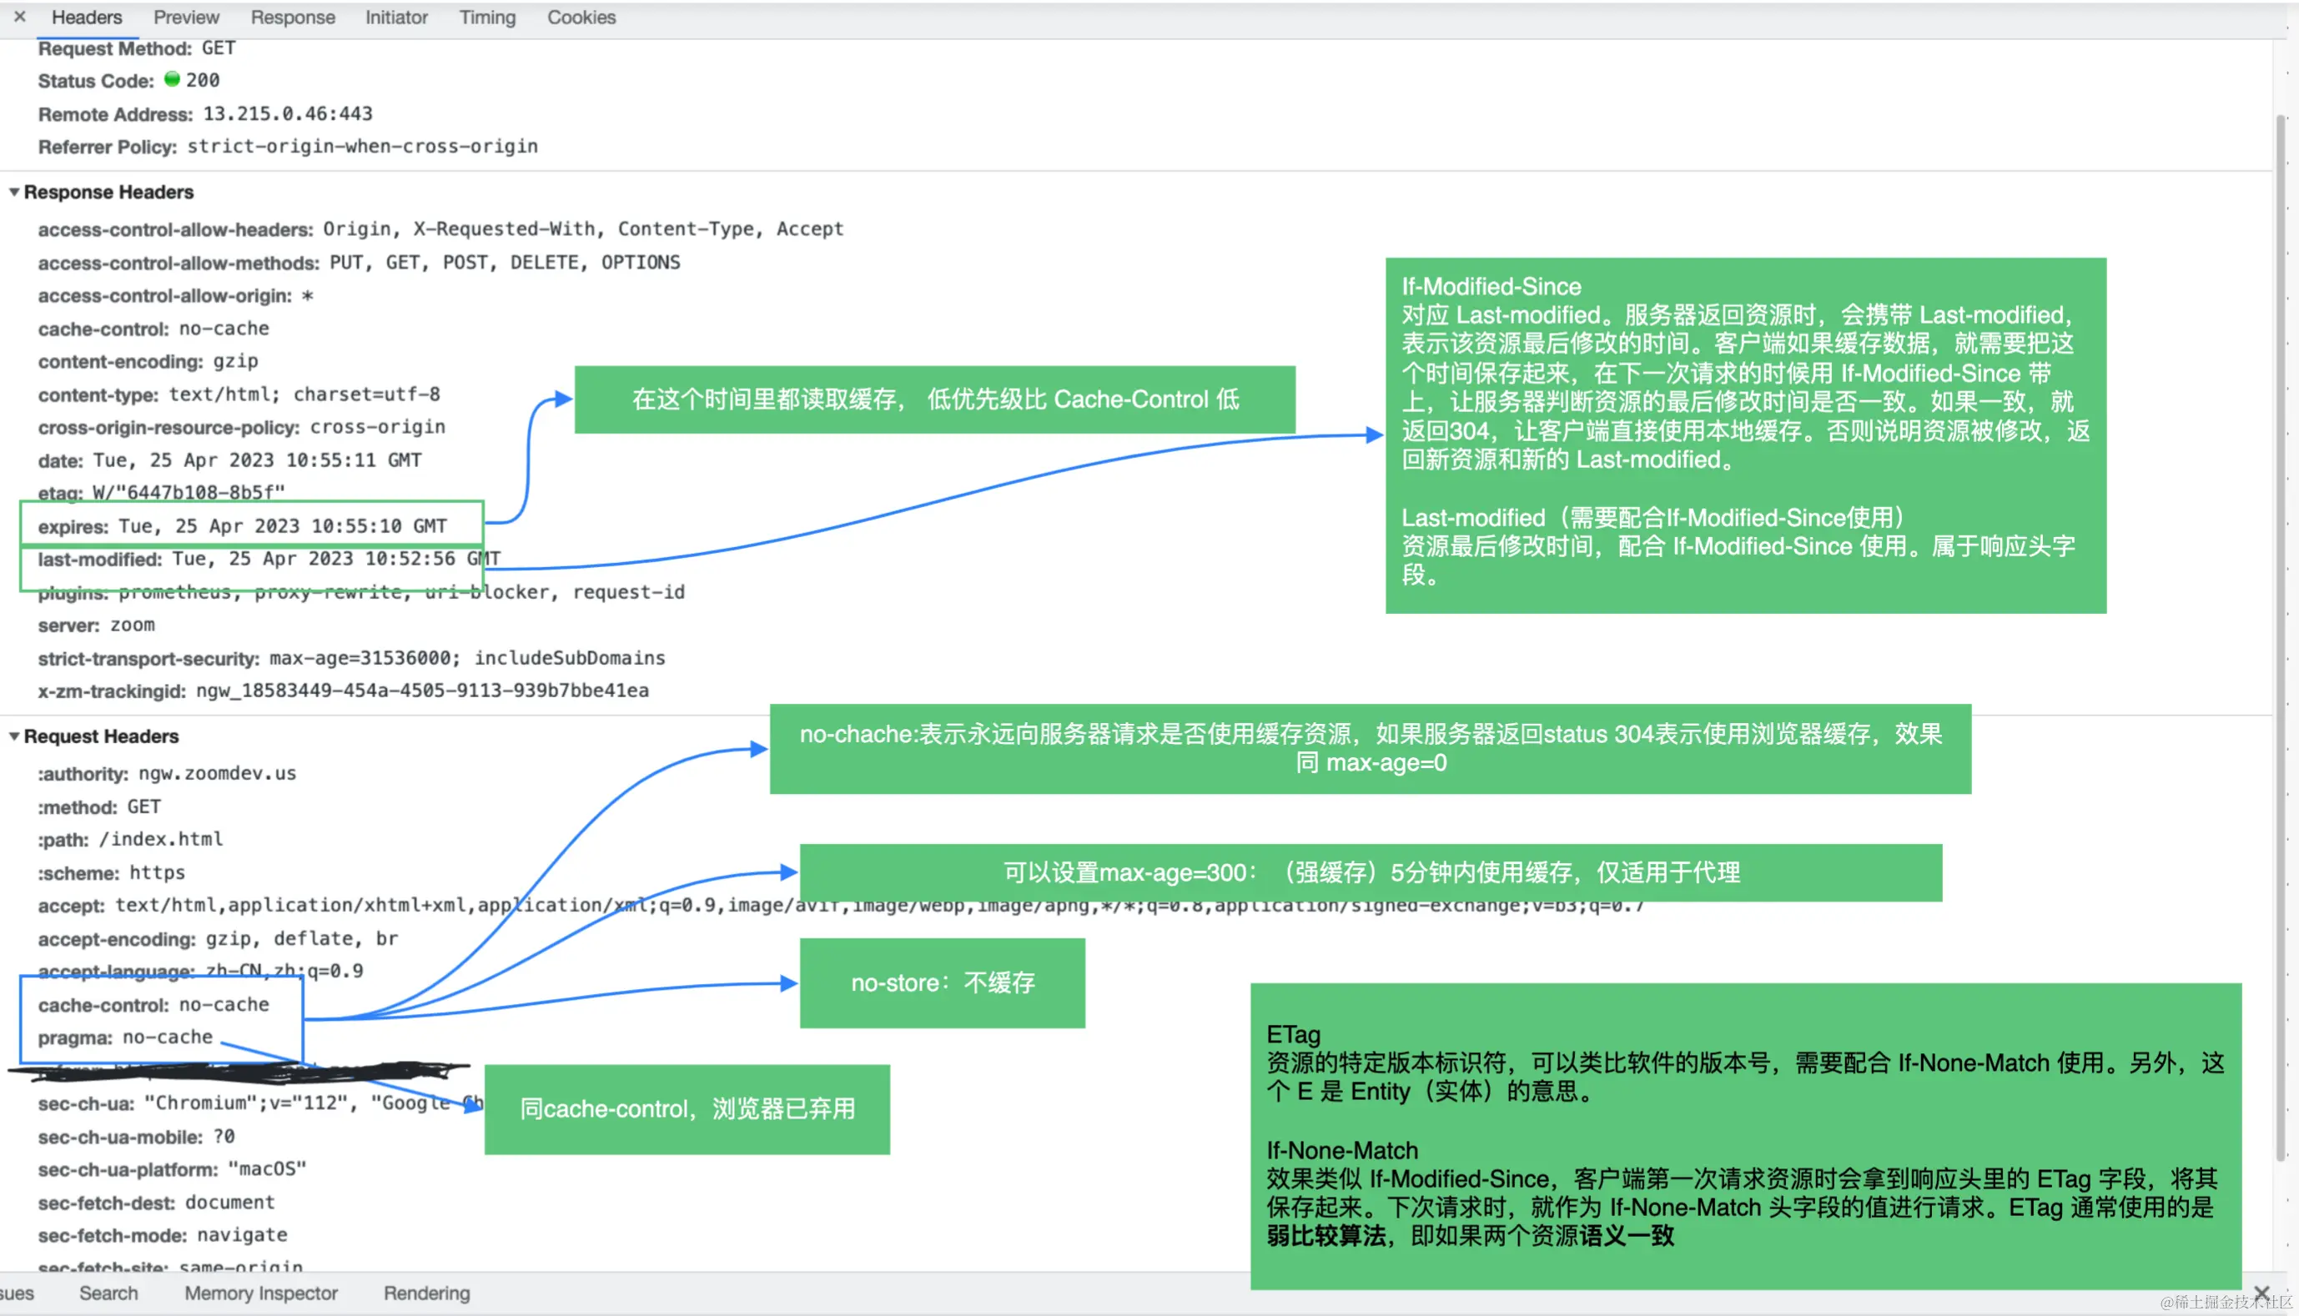Click the green status code indicator dot
Image resolution: width=2299 pixels, height=1316 pixels.
(172, 79)
